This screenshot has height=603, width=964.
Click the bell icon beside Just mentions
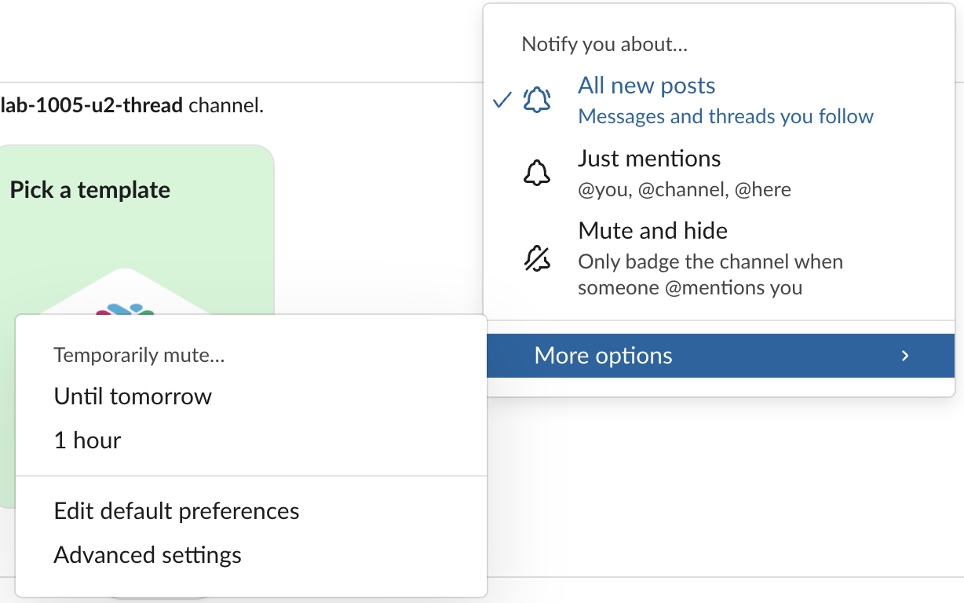[537, 173]
